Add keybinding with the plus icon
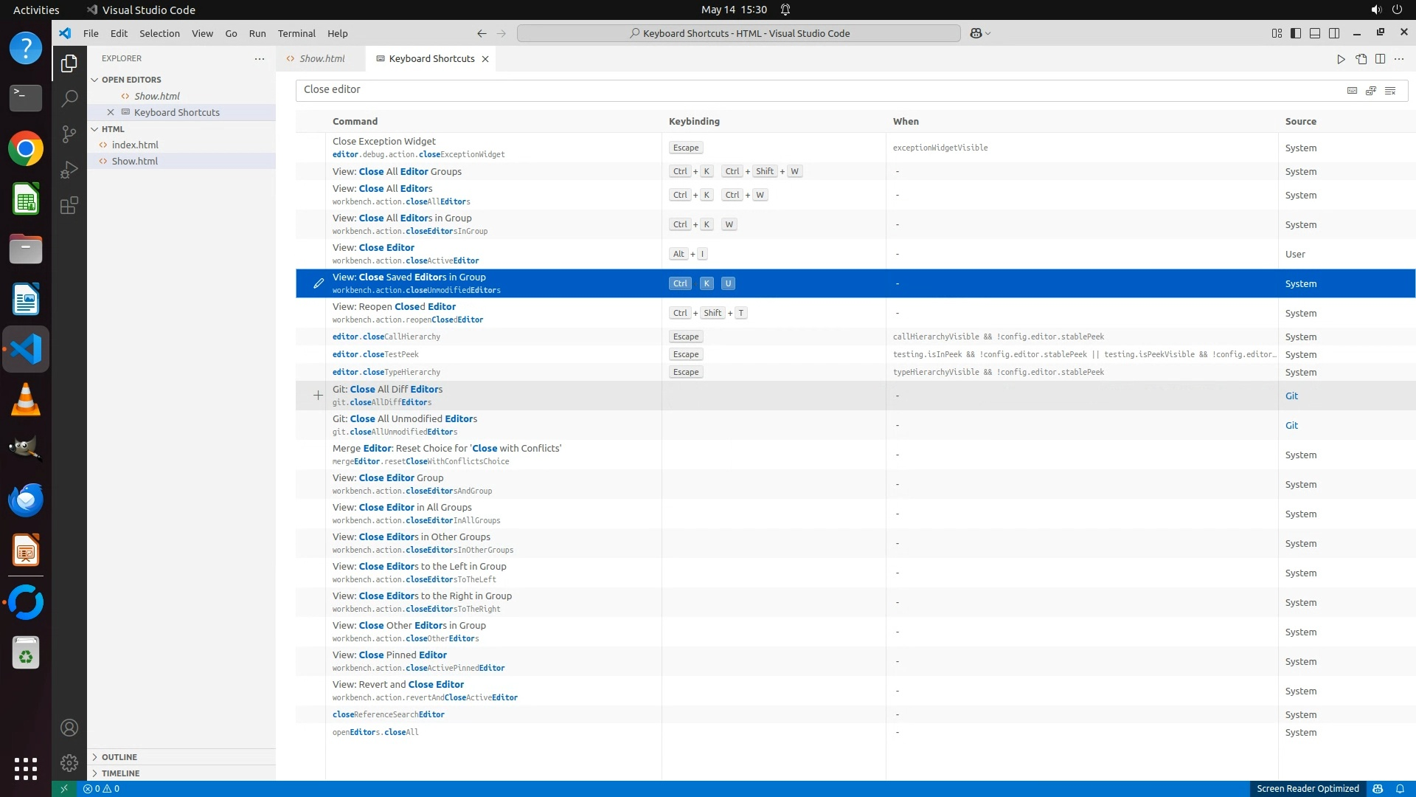Viewport: 1416px width, 797px height. pos(318,396)
